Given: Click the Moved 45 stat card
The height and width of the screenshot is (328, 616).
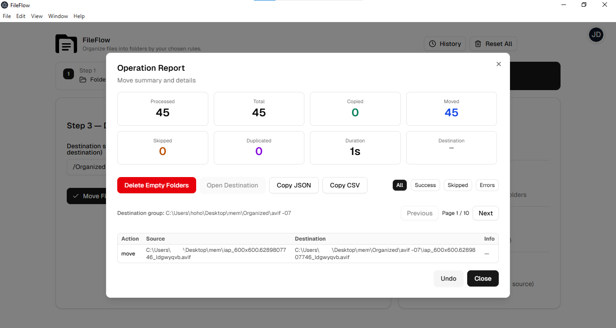Looking at the screenshot, I should pyautogui.click(x=451, y=109).
